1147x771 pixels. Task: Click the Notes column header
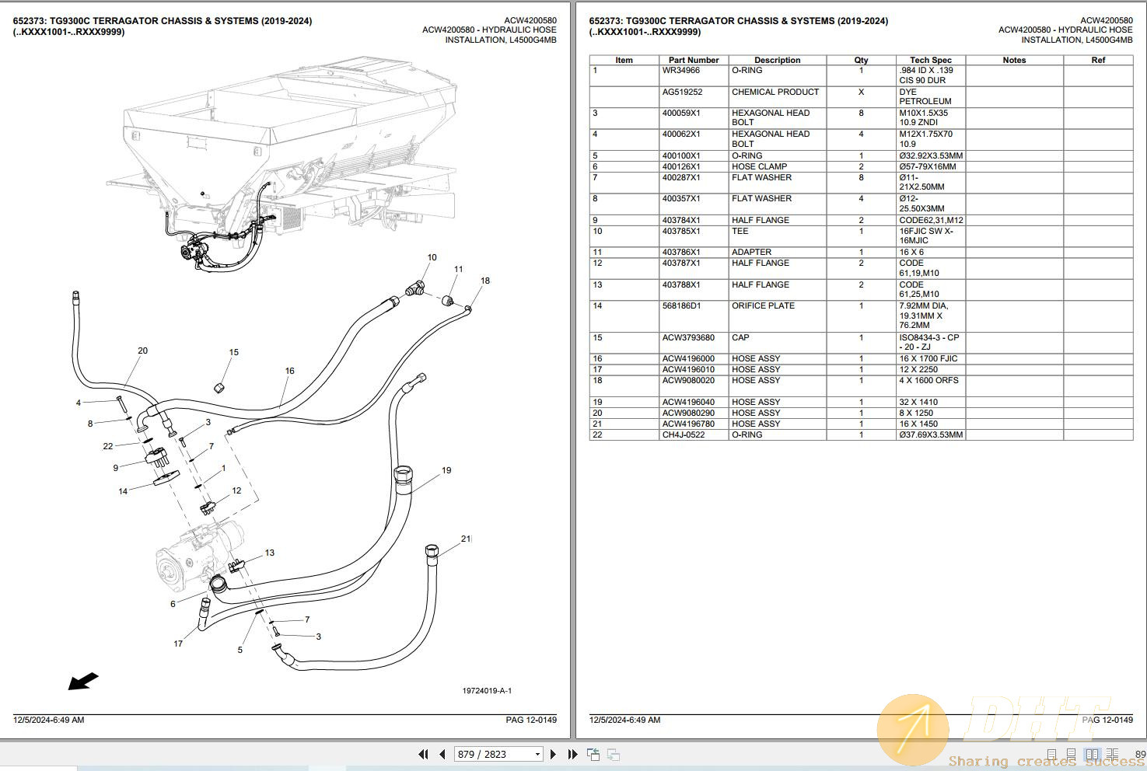(1014, 60)
